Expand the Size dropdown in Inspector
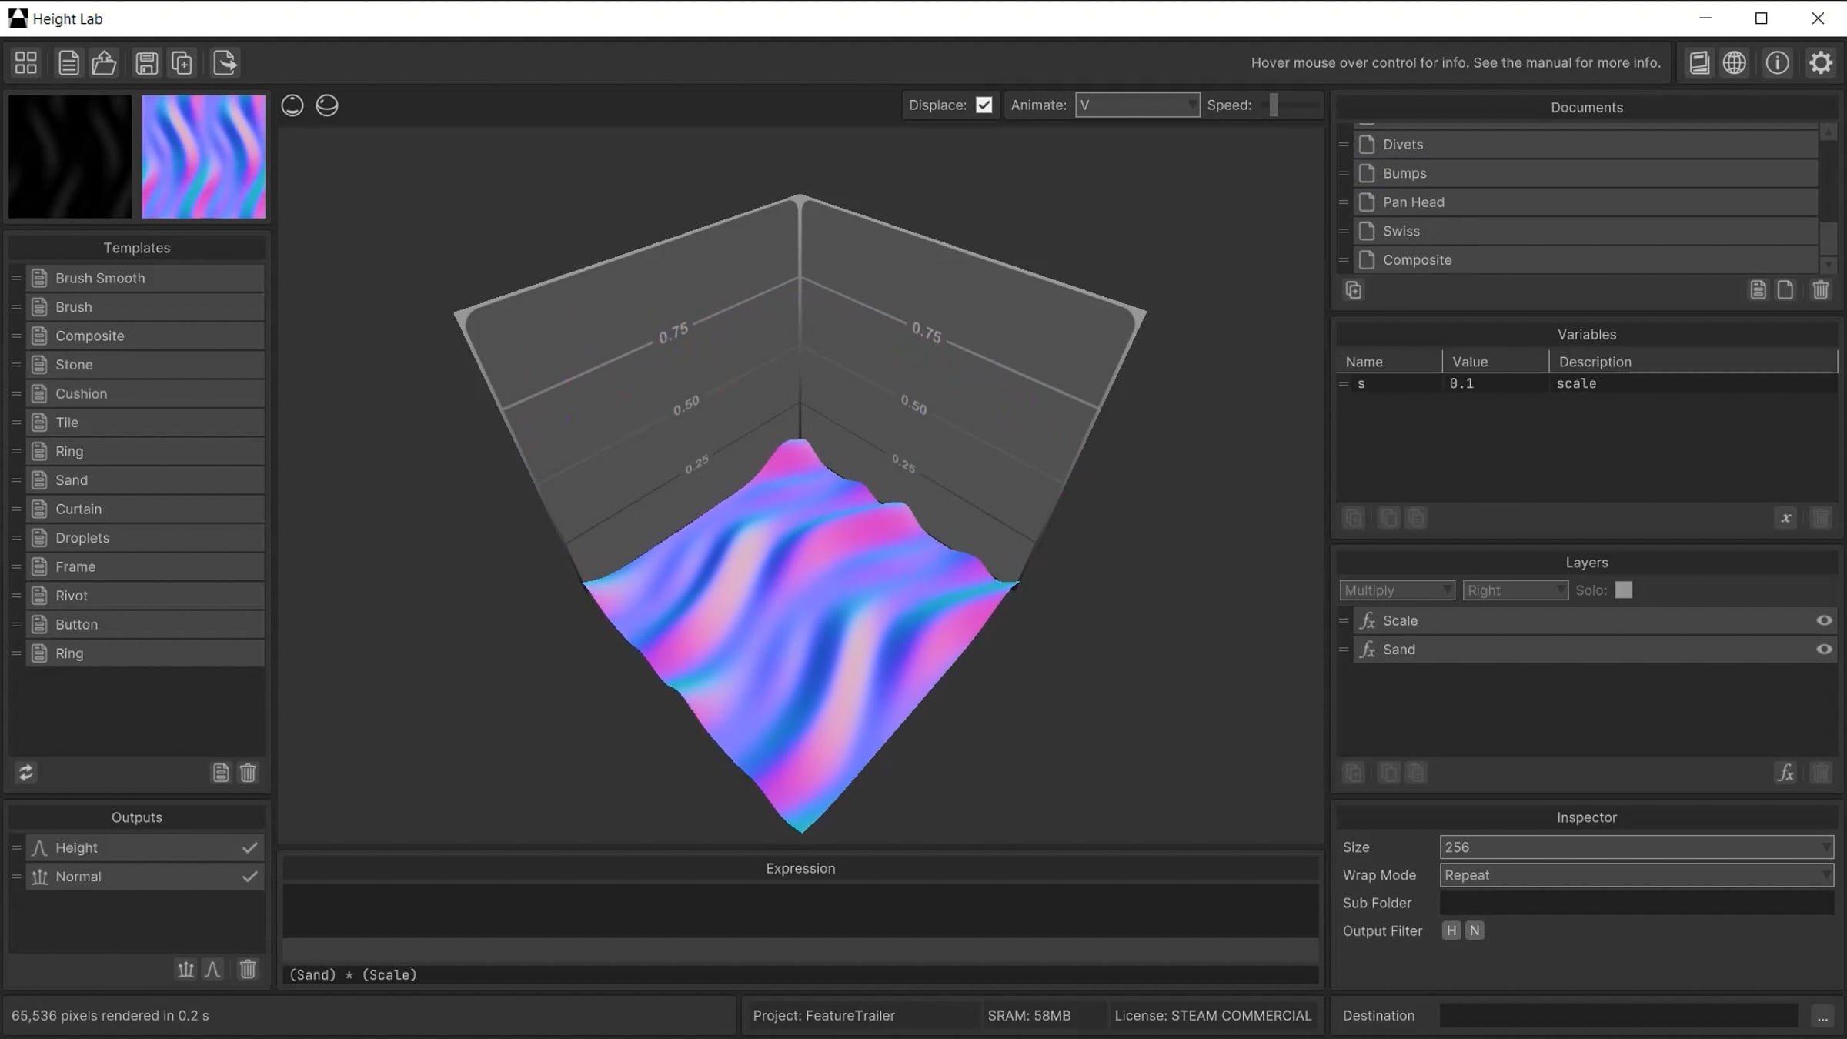The image size is (1847, 1039). pyautogui.click(x=1636, y=847)
